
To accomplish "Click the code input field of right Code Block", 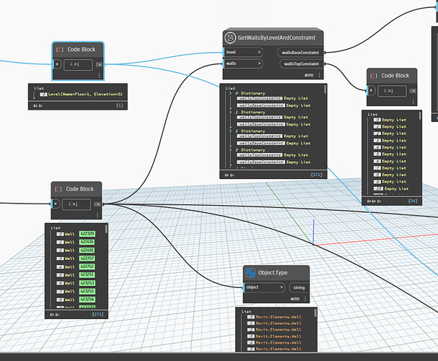I will 391,90.
